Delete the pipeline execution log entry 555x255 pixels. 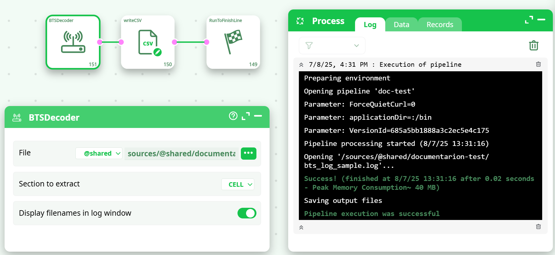[x=538, y=64]
